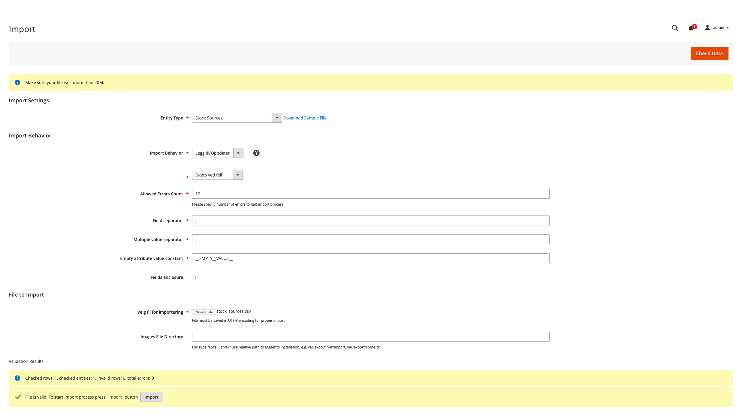Focus the Empty attribute value constant field
Screen dimensions: 742x413
click(x=370, y=258)
